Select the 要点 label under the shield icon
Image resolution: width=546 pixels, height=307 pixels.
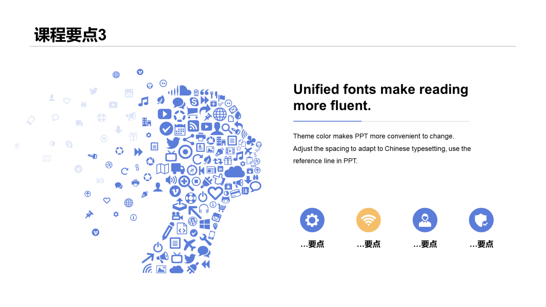(481, 244)
